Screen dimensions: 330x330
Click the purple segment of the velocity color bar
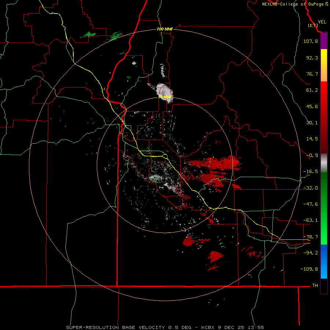tap(324, 41)
